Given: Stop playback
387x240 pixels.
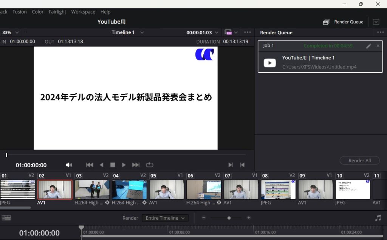Looking at the screenshot, I should [x=113, y=165].
